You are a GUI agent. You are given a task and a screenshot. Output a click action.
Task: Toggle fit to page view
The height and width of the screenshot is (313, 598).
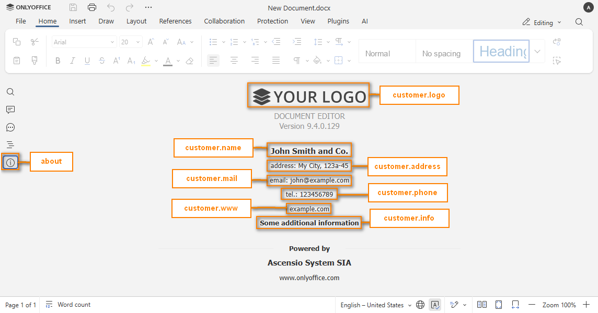[499, 305]
